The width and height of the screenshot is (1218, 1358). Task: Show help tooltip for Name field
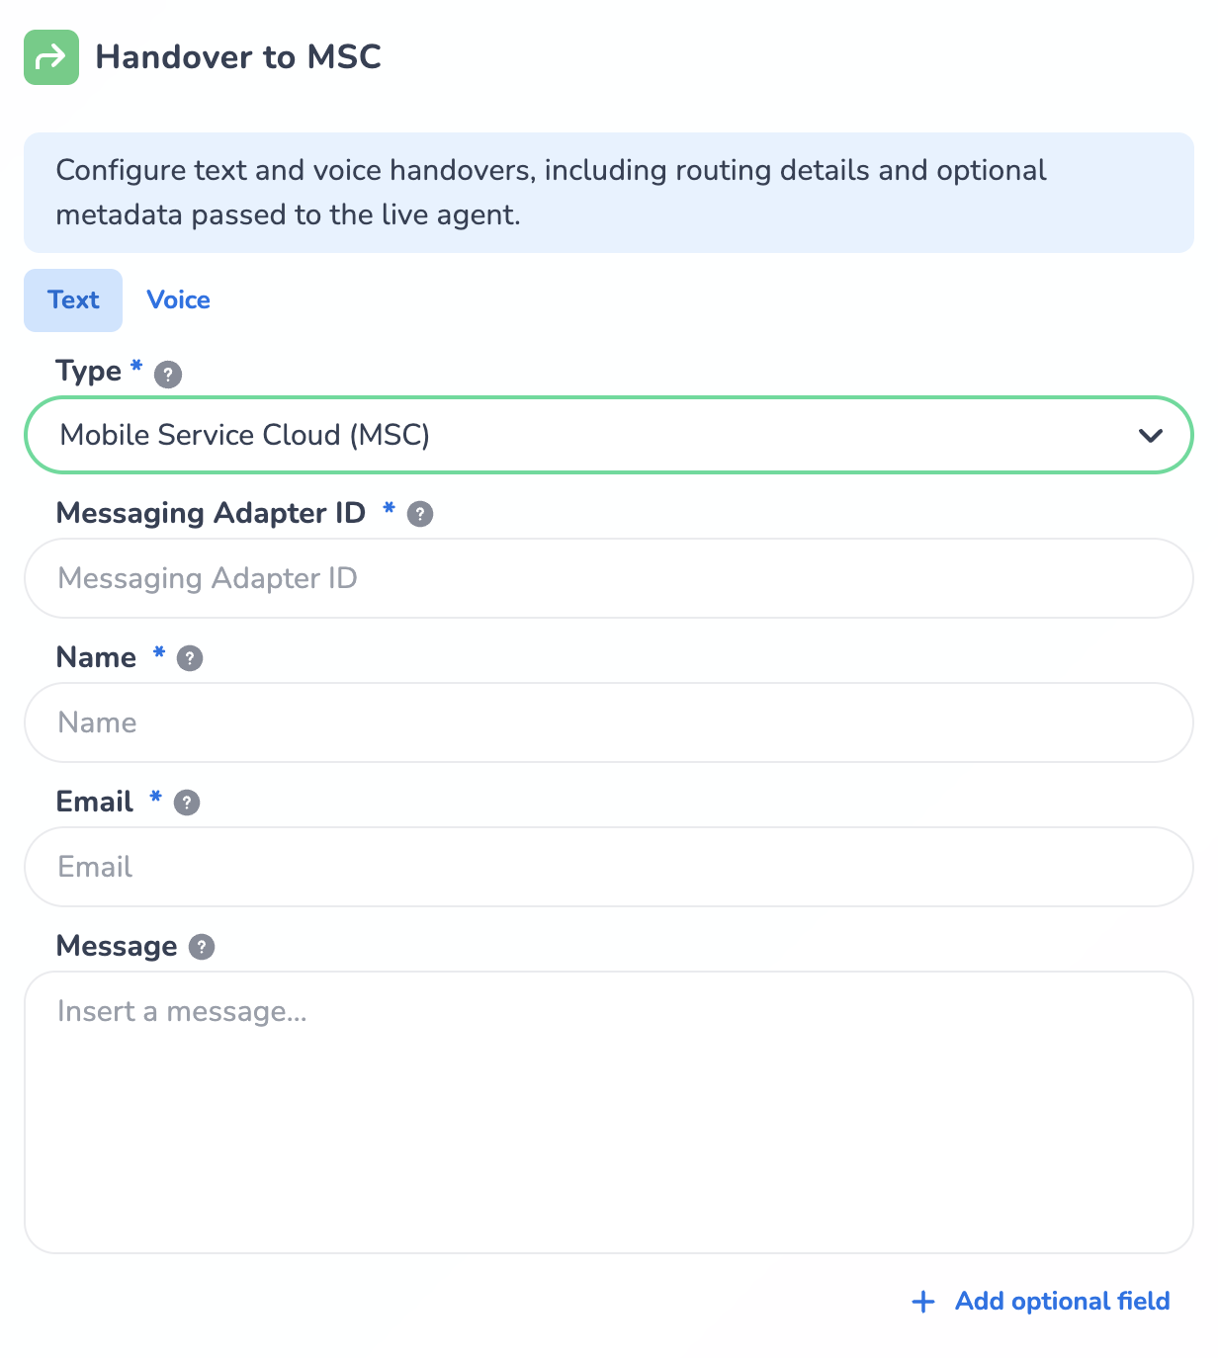click(x=190, y=658)
